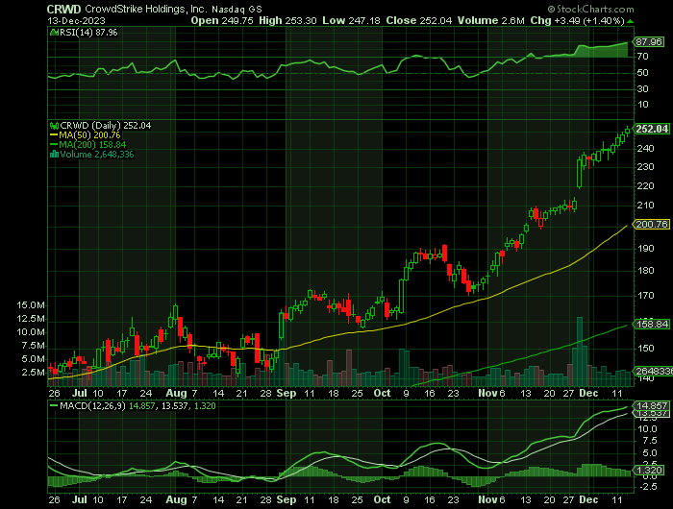Click the 240 label on the price axis
Screen dimensions: 673x509
click(x=645, y=149)
